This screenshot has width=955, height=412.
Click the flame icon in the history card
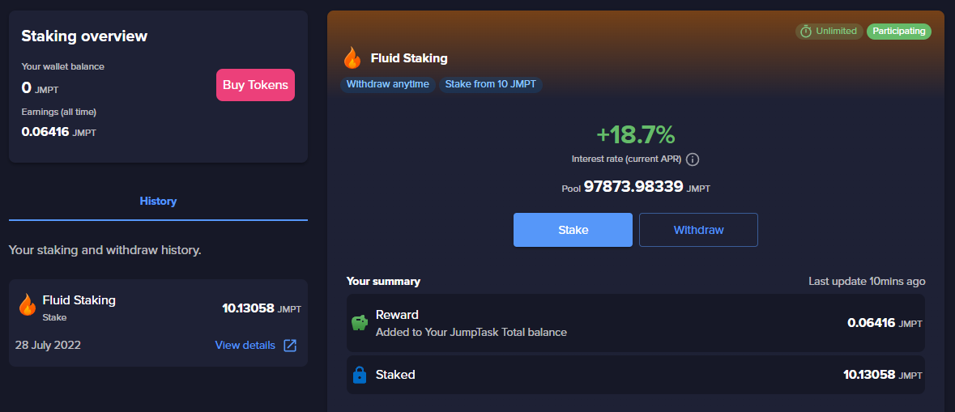27,305
